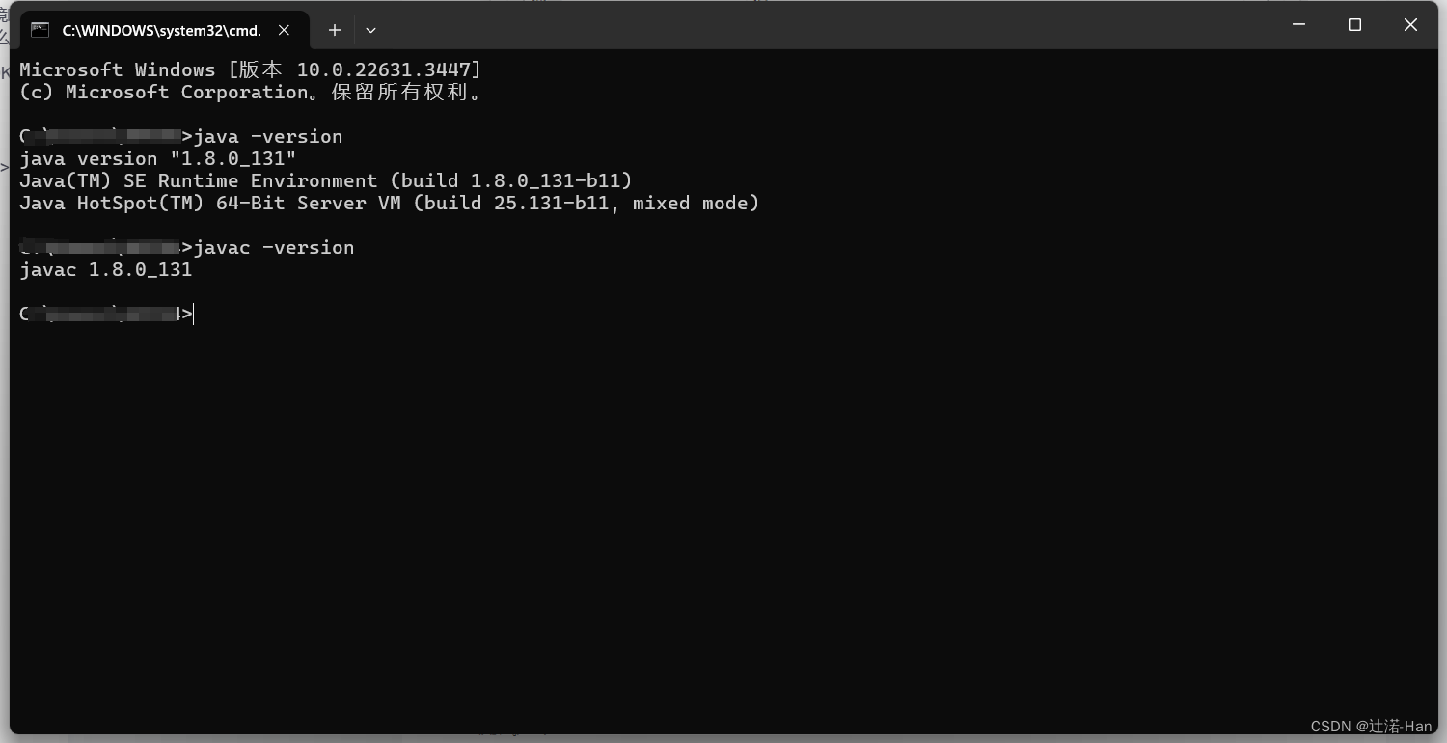Select the java version 1.8.0_131 output line

[157, 158]
